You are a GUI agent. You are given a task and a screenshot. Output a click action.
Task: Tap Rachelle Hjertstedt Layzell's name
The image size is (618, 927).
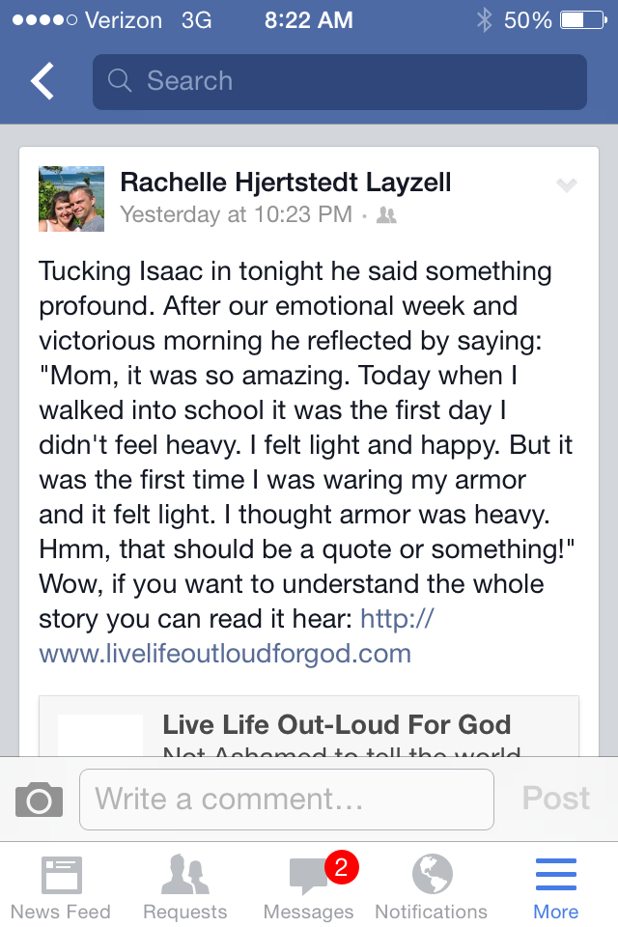click(x=285, y=182)
